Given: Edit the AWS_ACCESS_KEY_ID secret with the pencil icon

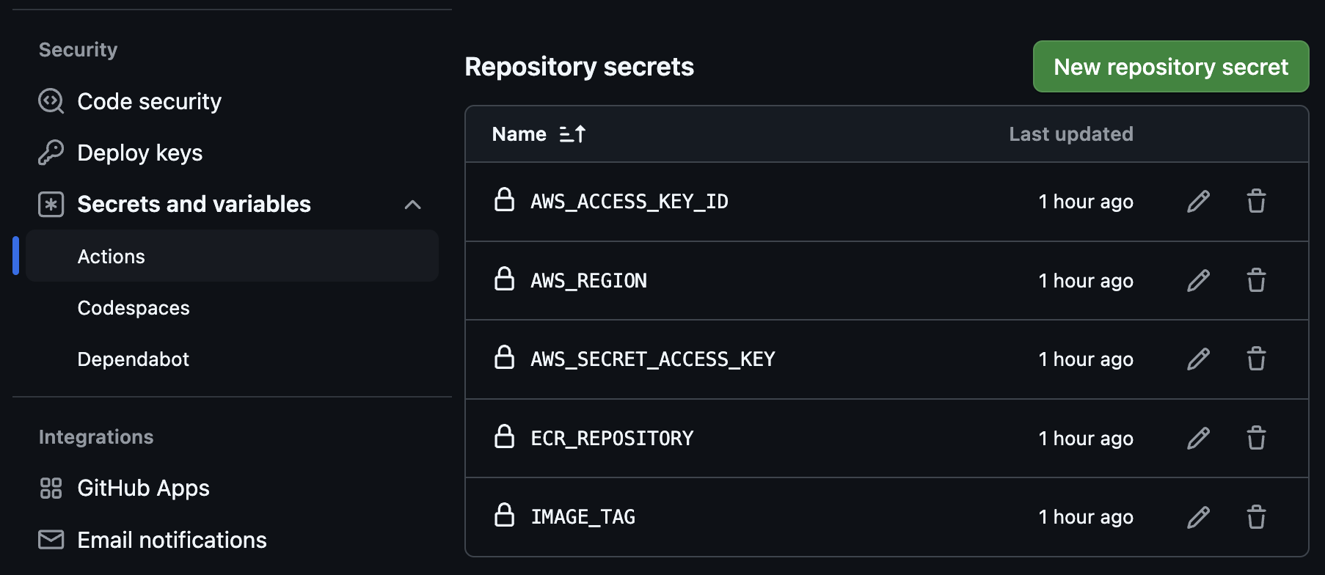Looking at the screenshot, I should tap(1197, 202).
